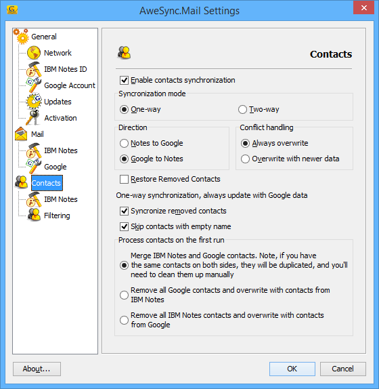Click the Contacts people icon in tree

point(21,183)
